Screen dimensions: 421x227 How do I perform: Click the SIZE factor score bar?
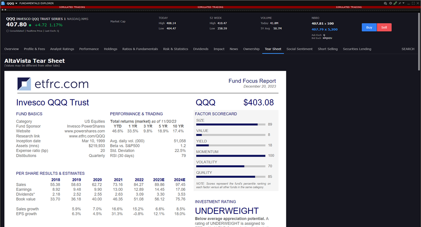[230, 125]
